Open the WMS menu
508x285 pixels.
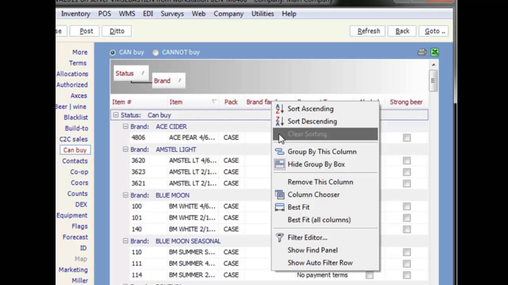[x=127, y=14]
